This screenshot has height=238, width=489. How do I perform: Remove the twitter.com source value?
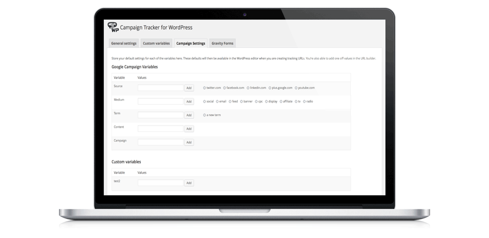205,88
